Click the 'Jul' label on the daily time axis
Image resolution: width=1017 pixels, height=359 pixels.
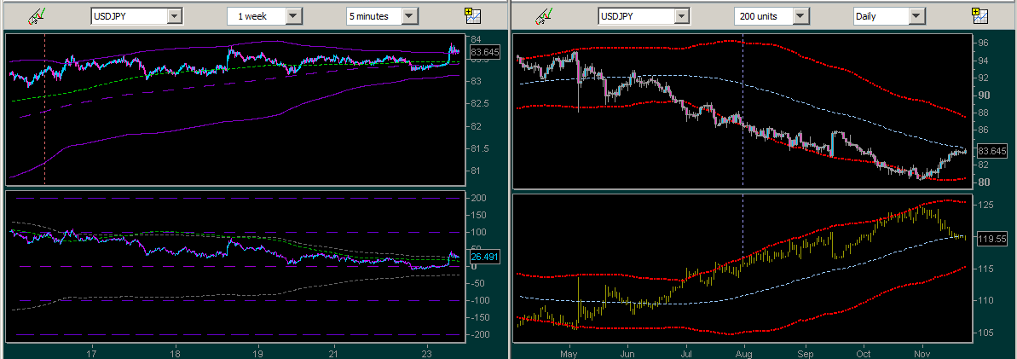(x=685, y=351)
